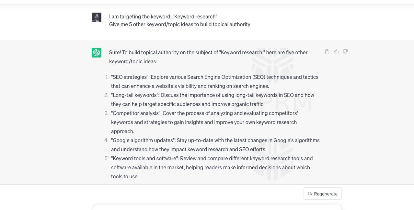Click the green ChatGPT logo avatar

pyautogui.click(x=96, y=52)
